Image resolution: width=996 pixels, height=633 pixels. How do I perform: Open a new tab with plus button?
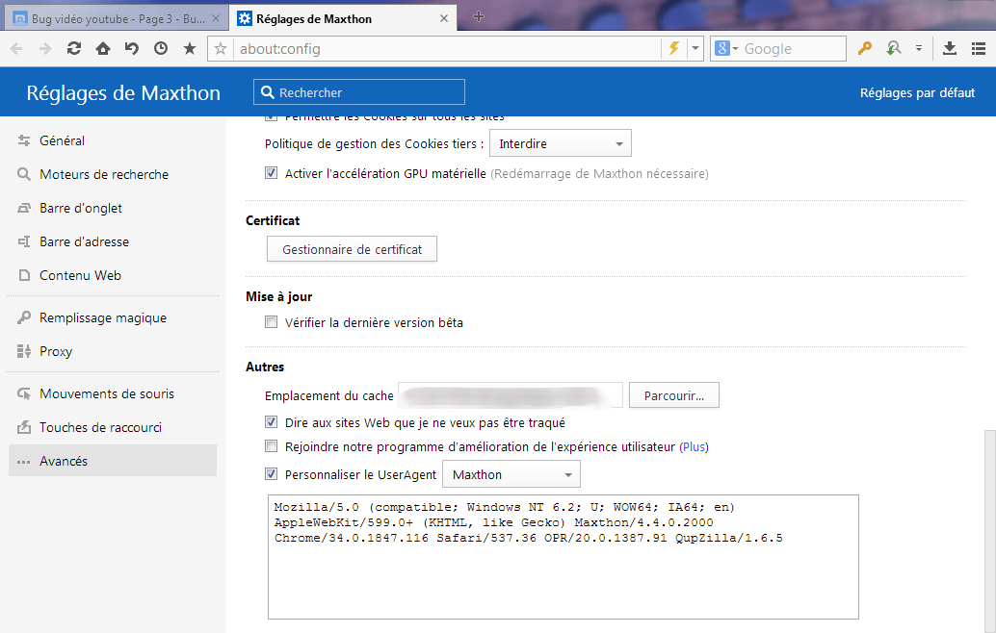coord(479,17)
